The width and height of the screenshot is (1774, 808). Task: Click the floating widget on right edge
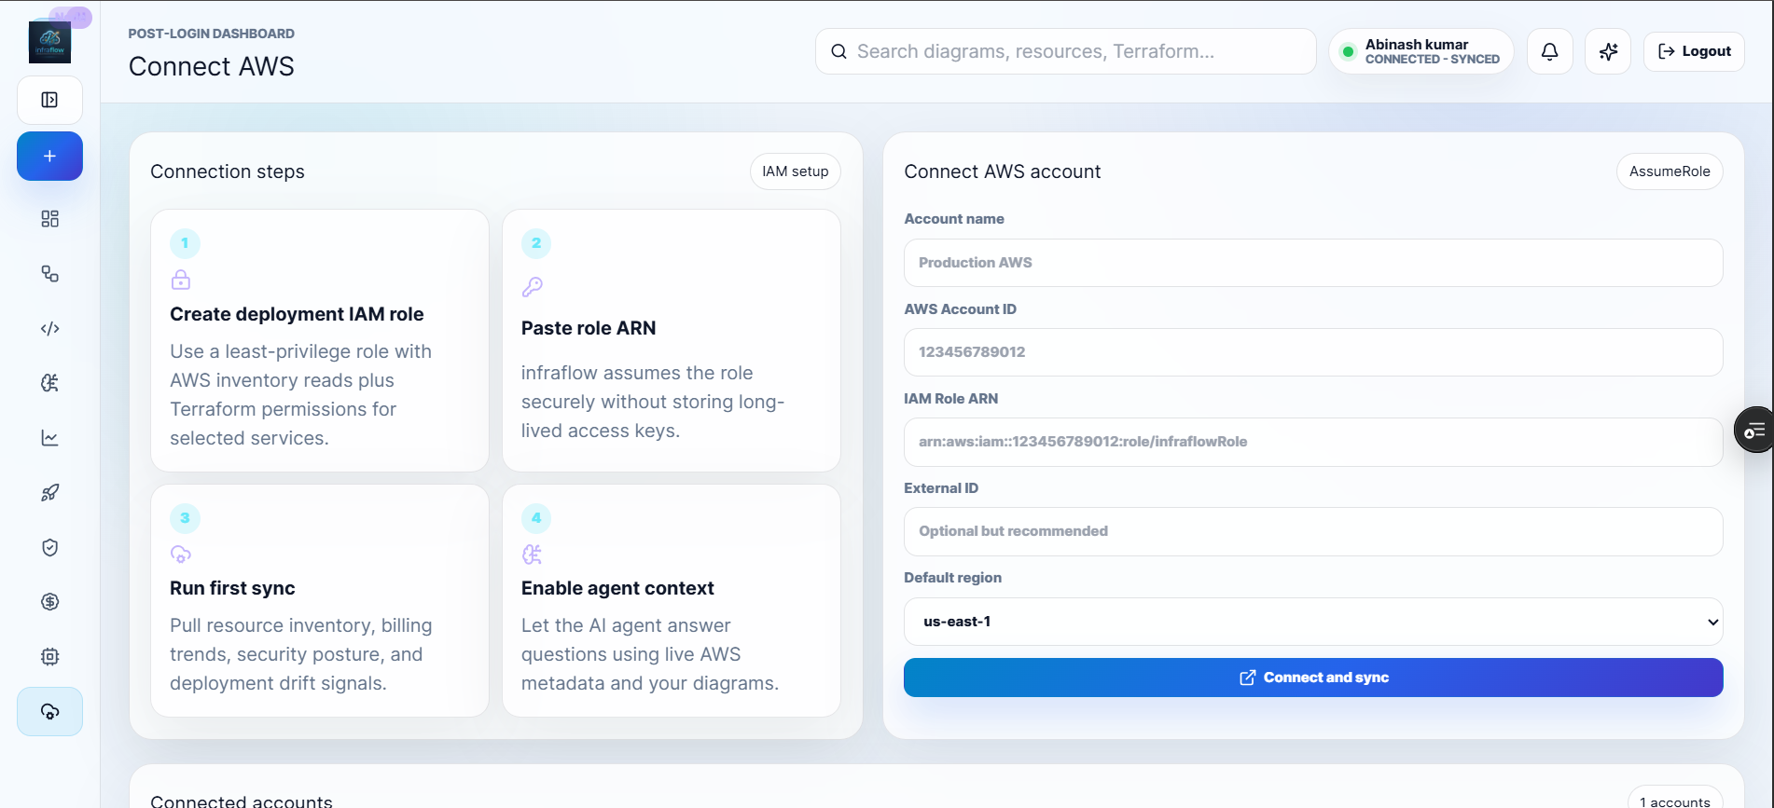(x=1754, y=430)
